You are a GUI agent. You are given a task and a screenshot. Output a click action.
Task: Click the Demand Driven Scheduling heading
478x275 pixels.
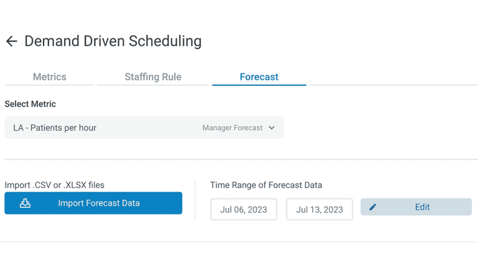113,41
